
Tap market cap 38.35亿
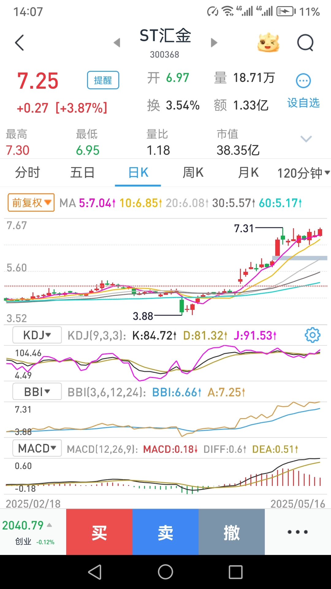click(x=238, y=150)
